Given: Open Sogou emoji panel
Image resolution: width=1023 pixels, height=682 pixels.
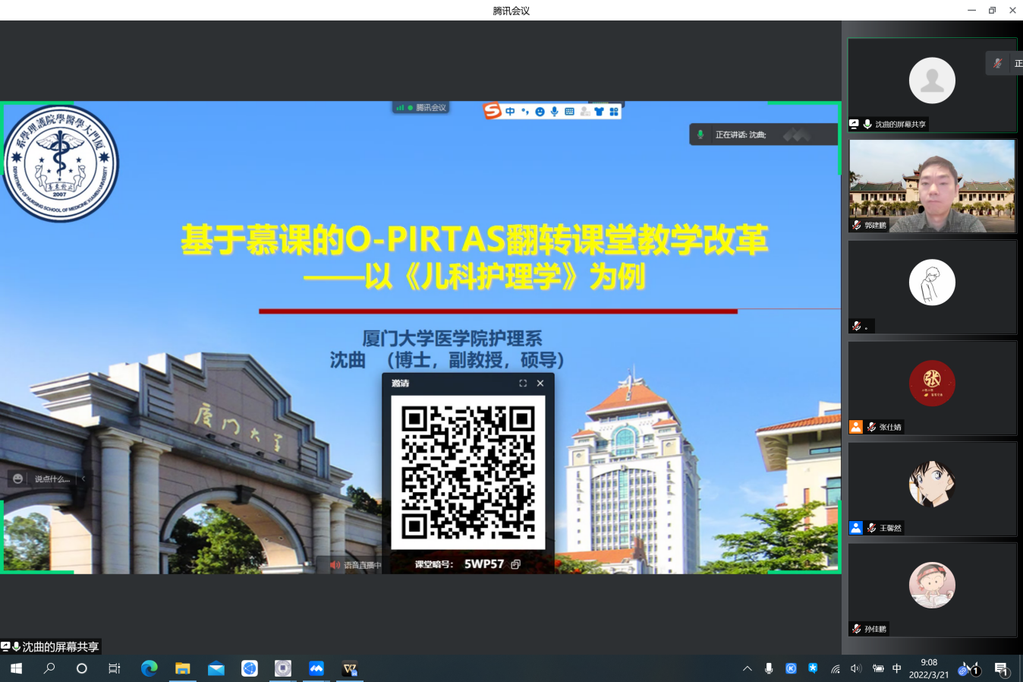Looking at the screenshot, I should [x=540, y=112].
